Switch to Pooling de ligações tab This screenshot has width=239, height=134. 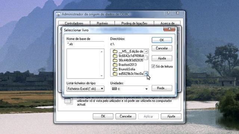pos(134,23)
